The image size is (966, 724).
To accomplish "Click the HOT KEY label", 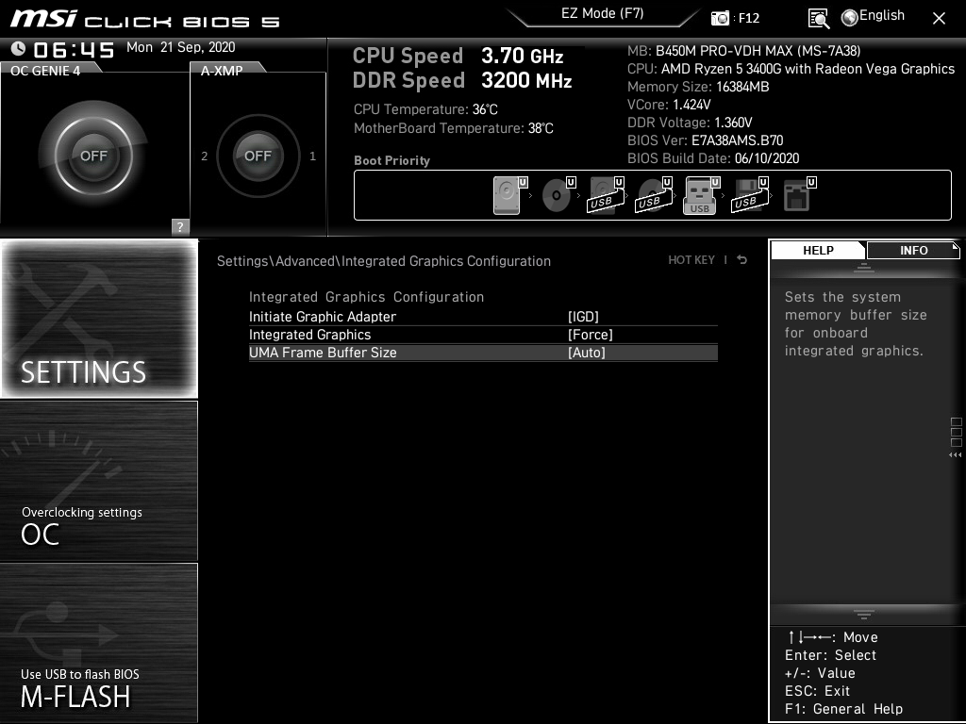I will [x=691, y=260].
